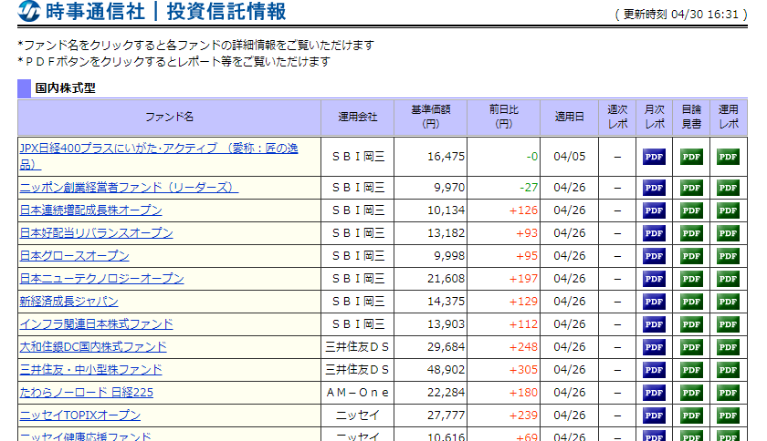
Task: Open management report PDF for 日本好配当リバランスオープン
Action: pyautogui.click(x=728, y=233)
